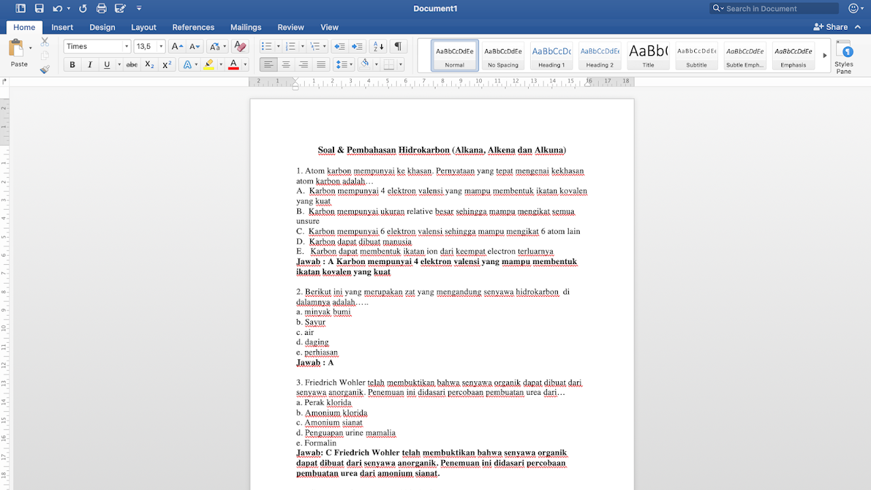
Task: Apply strikethrough abc formatting
Action: pos(132,65)
